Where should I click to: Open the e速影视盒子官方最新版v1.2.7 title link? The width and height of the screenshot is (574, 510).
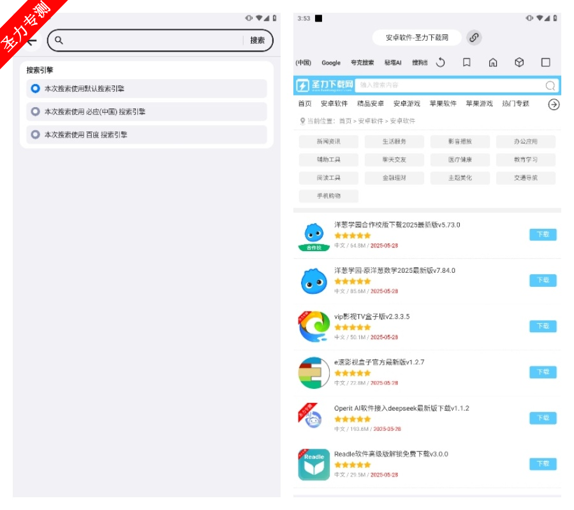click(x=379, y=363)
